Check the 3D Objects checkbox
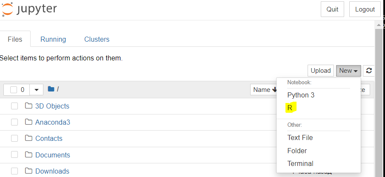The image size is (385, 177). [14, 106]
